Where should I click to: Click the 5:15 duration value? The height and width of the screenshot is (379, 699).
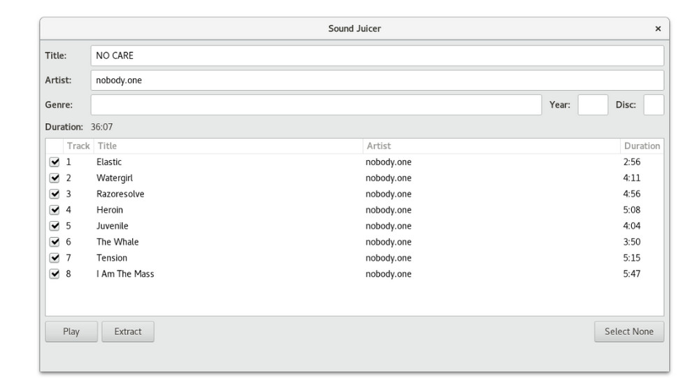tap(632, 258)
